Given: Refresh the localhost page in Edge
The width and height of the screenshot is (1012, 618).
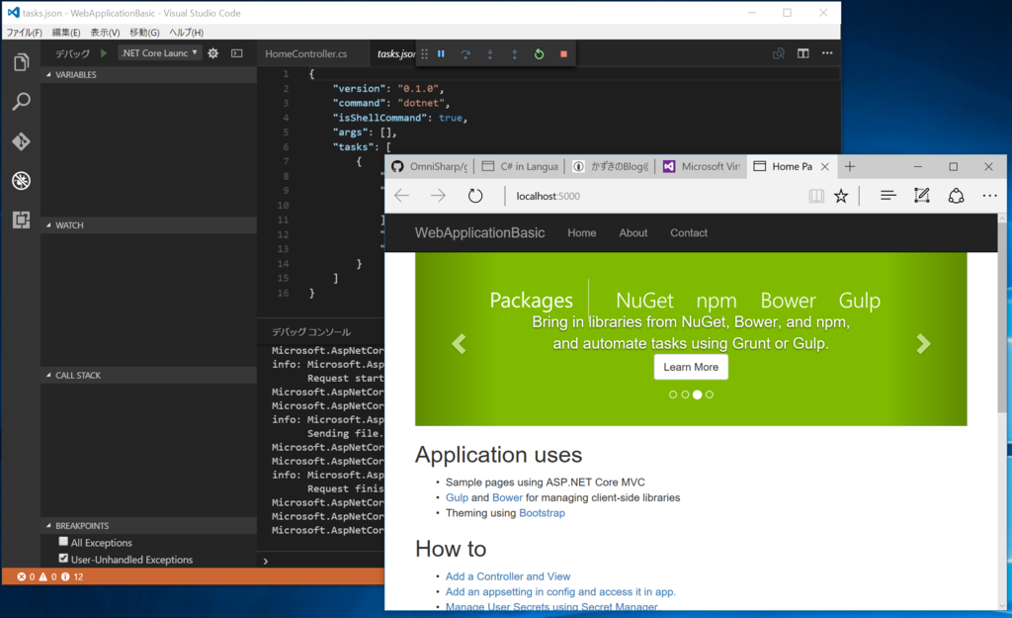Looking at the screenshot, I should click(475, 196).
